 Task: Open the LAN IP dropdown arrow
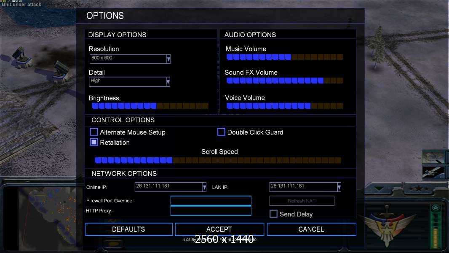coord(339,187)
